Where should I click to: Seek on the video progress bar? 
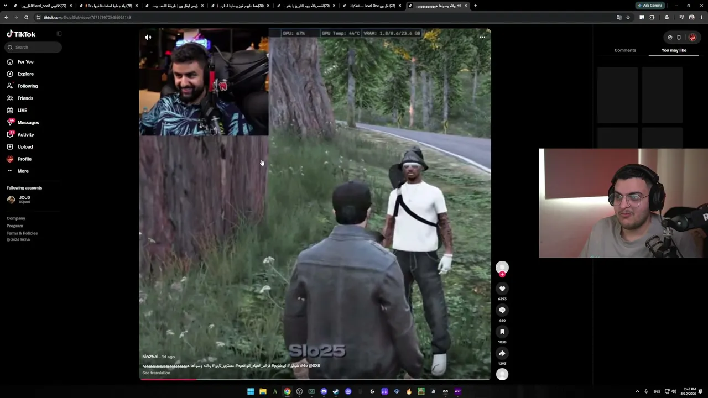pyautogui.click(x=315, y=379)
